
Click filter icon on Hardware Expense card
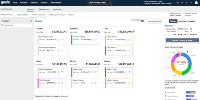coord(96,40)
